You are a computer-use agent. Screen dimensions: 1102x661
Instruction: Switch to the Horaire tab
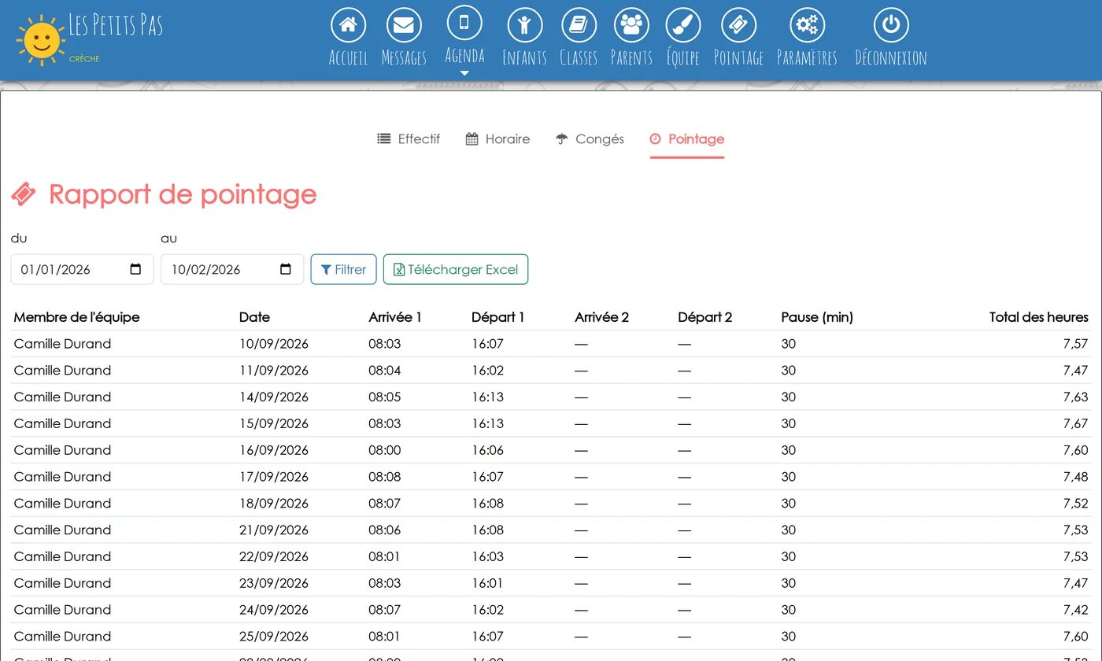[x=497, y=139]
